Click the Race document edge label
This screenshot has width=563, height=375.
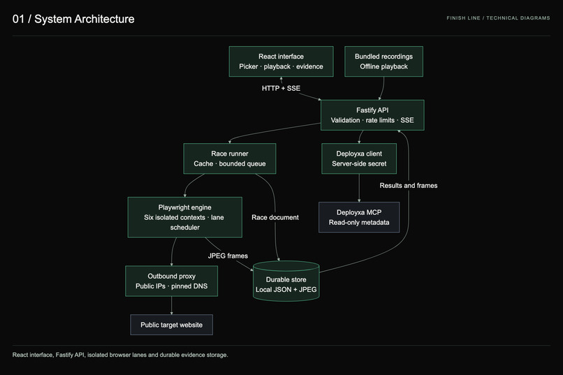tap(275, 217)
